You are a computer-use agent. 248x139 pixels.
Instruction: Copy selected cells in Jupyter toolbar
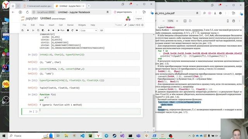coord(38,30)
